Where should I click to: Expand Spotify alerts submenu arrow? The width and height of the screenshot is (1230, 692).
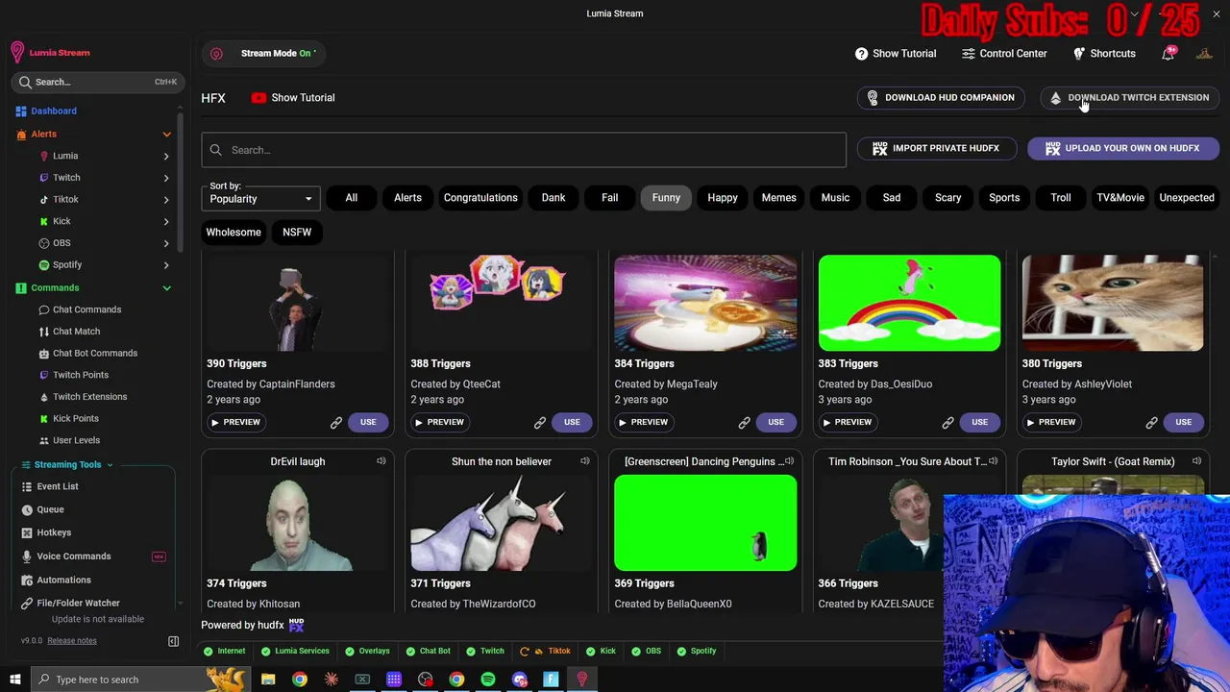point(166,265)
